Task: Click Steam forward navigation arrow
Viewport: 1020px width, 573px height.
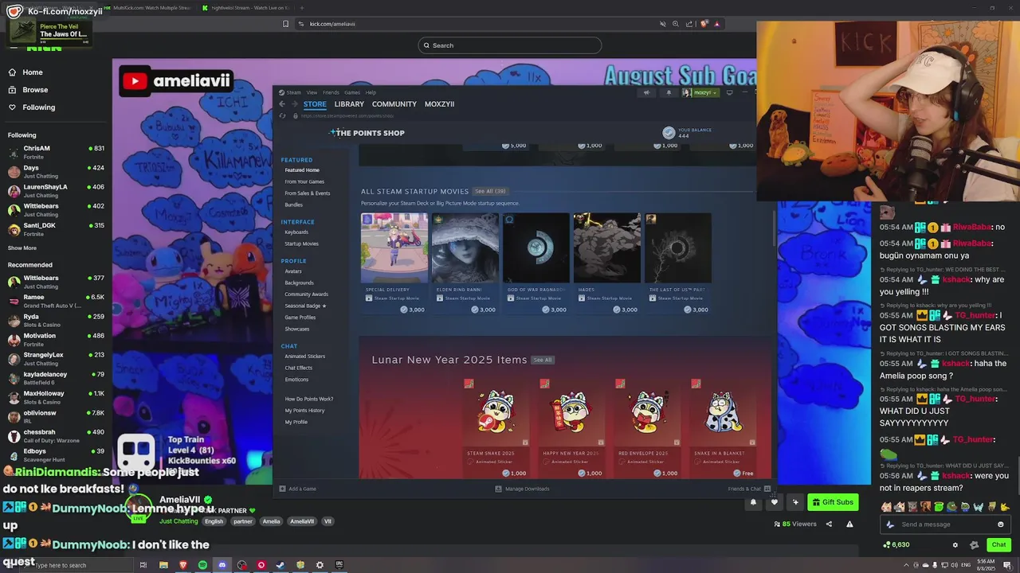Action: 294,104
